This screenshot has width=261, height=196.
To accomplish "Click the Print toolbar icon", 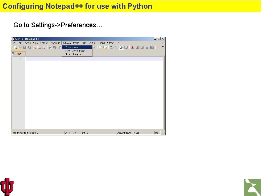I will [43, 47].
